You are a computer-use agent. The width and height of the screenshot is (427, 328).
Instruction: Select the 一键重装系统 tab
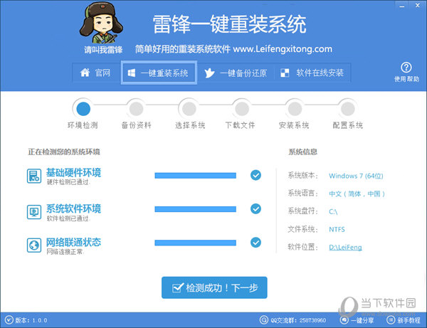tap(159, 73)
